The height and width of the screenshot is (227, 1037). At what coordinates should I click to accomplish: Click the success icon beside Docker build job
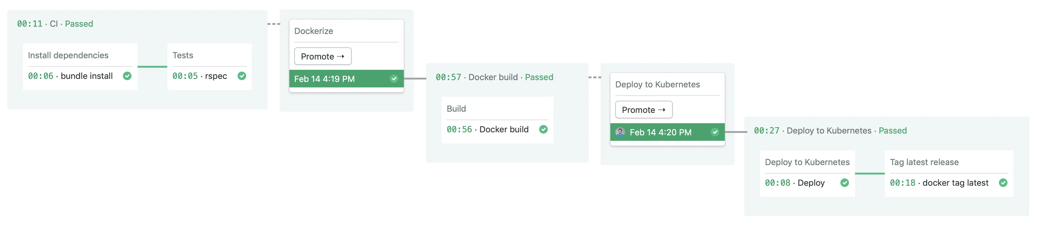pos(543,129)
